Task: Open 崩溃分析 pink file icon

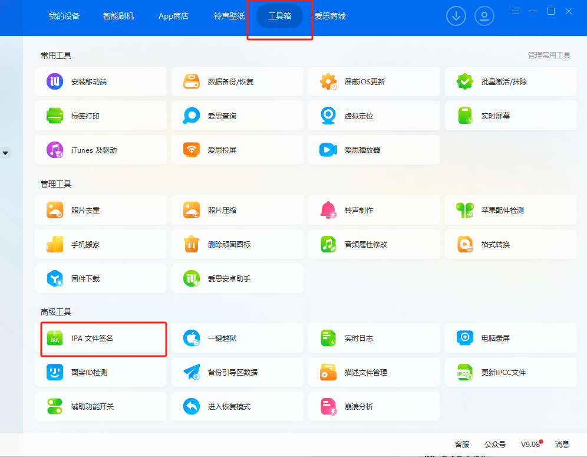Action: pos(328,406)
